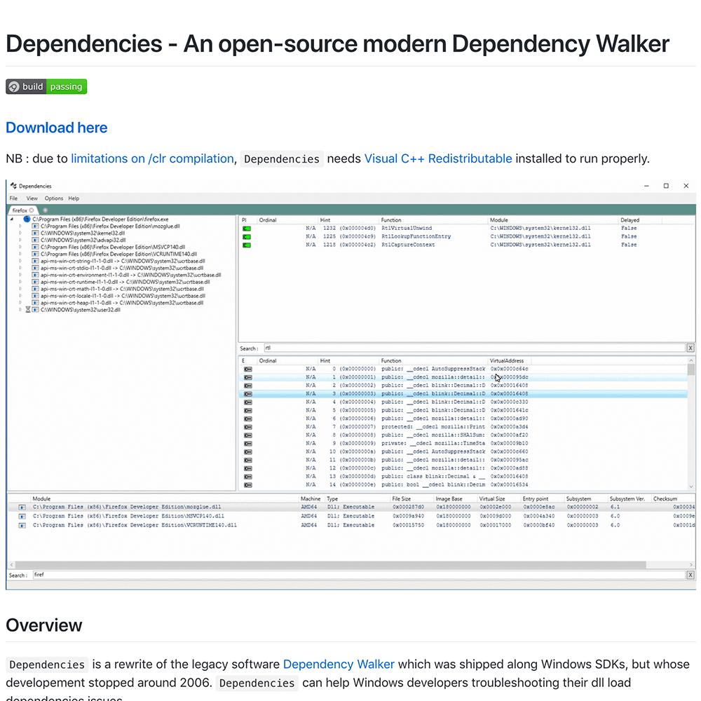Open the Help menu
701x701 pixels.
pos(74,198)
